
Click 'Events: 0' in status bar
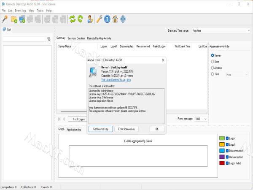pyautogui.click(x=46, y=187)
